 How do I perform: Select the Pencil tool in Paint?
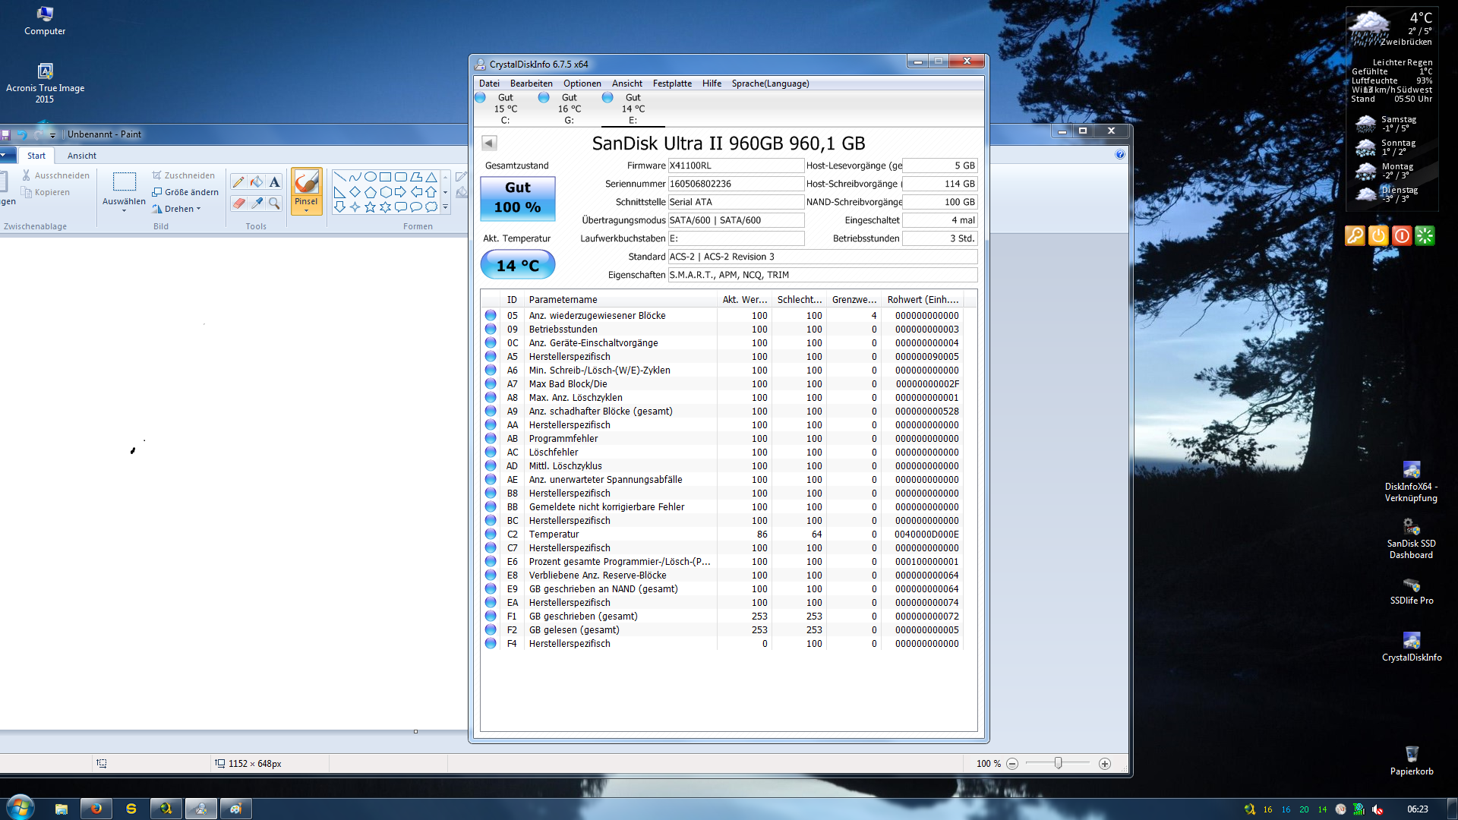tap(238, 182)
